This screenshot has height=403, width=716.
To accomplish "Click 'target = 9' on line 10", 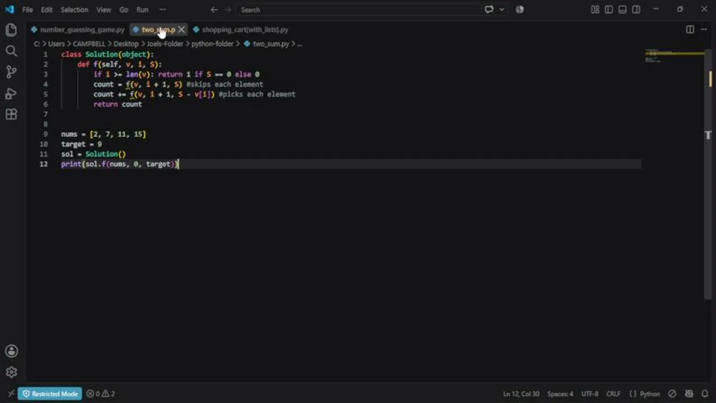I will pos(81,144).
